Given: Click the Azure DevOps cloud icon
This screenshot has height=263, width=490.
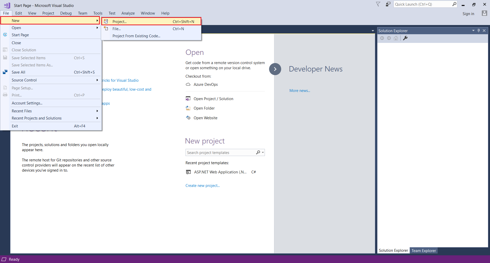Looking at the screenshot, I should click(188, 84).
